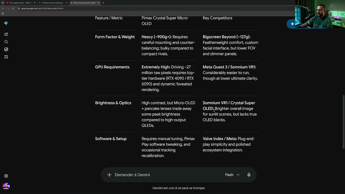Click the 'Brightness & Optics' row label
This screenshot has height=194, width=345.
point(113,103)
